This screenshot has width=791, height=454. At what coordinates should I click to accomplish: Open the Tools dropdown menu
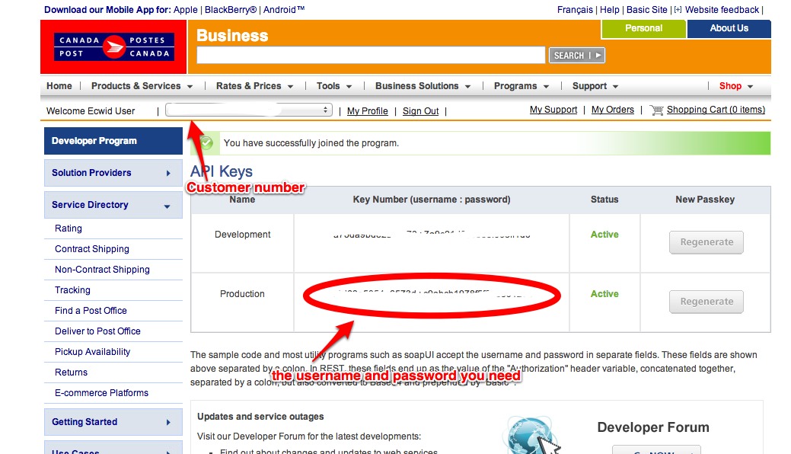click(x=334, y=86)
